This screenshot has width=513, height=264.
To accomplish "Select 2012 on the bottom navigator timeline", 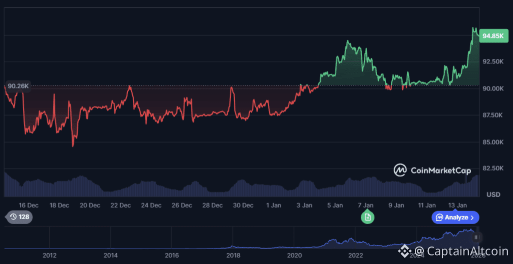I will click(49, 255).
